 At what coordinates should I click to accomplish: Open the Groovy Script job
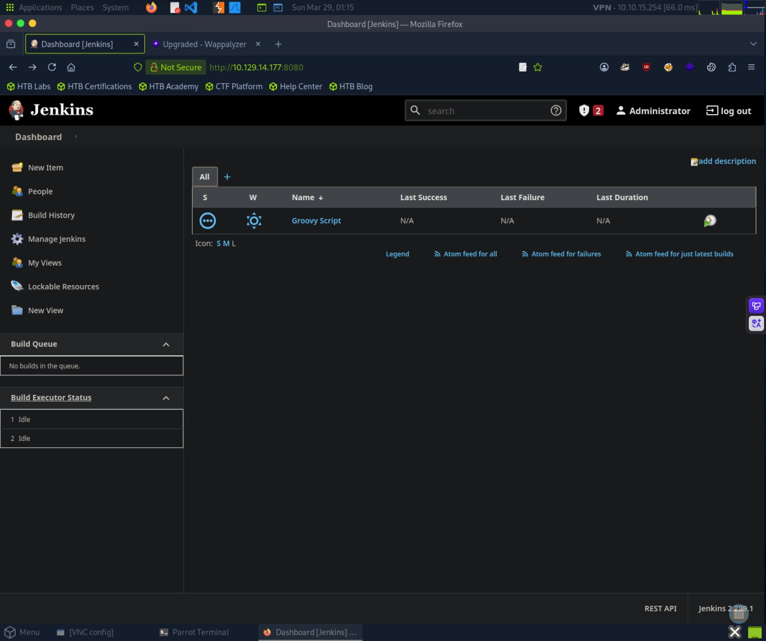(316, 221)
